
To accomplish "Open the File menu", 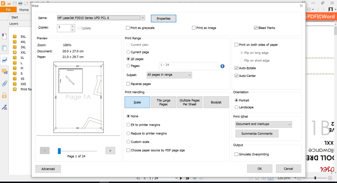I will click(x=8, y=10).
